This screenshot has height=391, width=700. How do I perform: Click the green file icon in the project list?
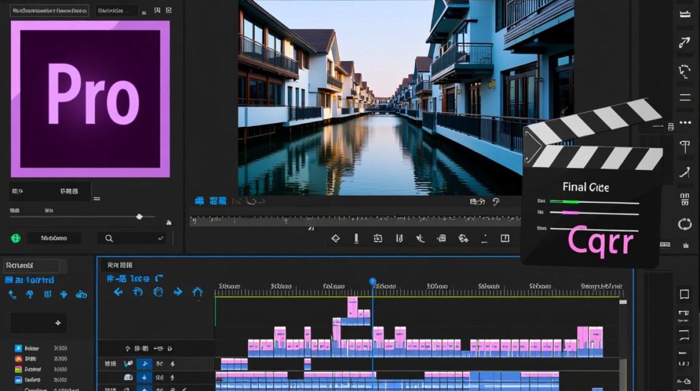pos(18,369)
